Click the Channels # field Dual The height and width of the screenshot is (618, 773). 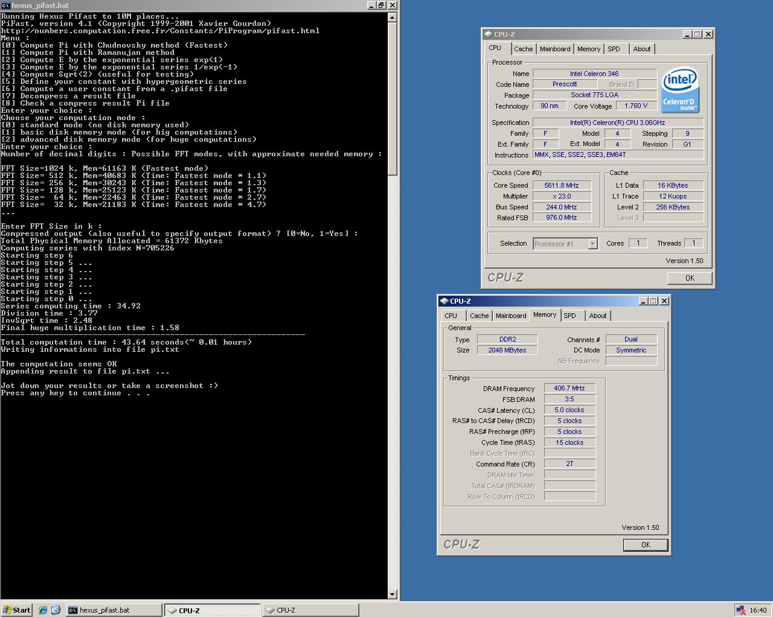tap(631, 340)
